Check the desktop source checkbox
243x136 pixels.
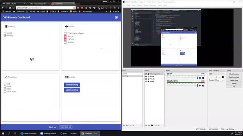(x=65, y=42)
